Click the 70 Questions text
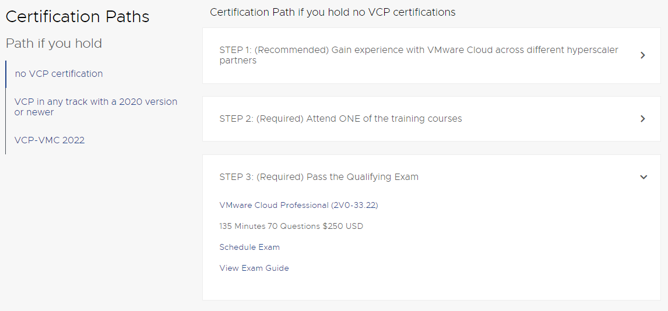 click(291, 226)
